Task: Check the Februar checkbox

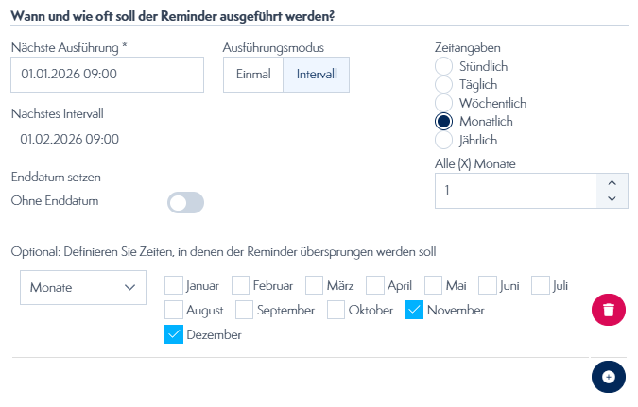Action: point(240,284)
